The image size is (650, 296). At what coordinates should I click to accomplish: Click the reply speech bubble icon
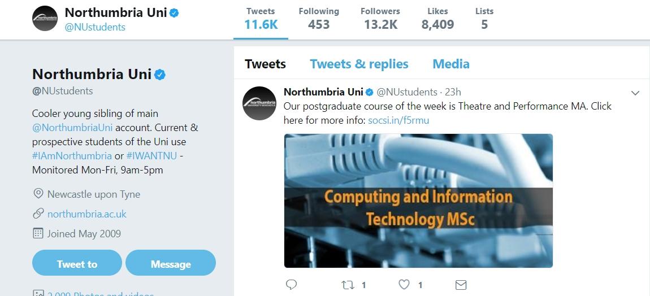(291, 285)
